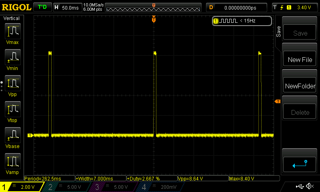Image resolution: width=320 pixels, height=192 pixels.
Task: Click the square wave icon in counter box
Action: (x=228, y=21)
